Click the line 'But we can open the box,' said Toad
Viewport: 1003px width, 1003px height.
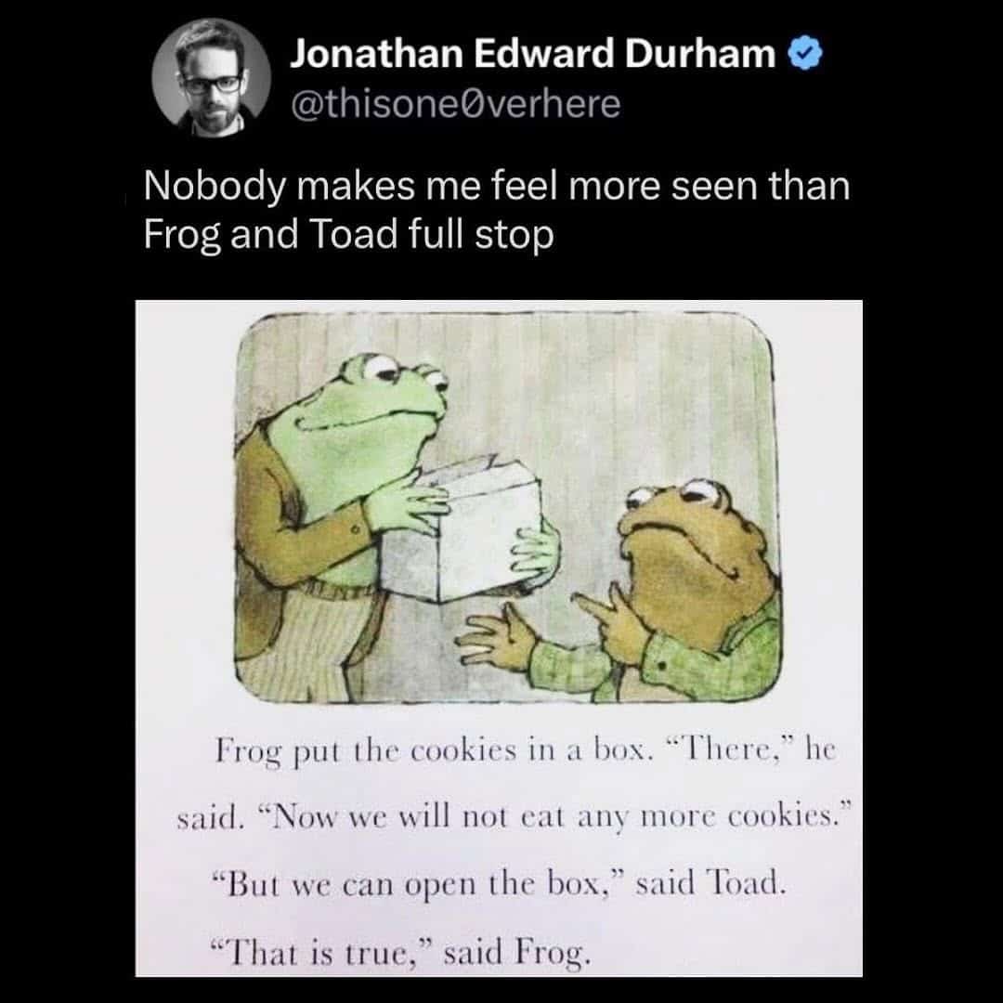tap(498, 883)
